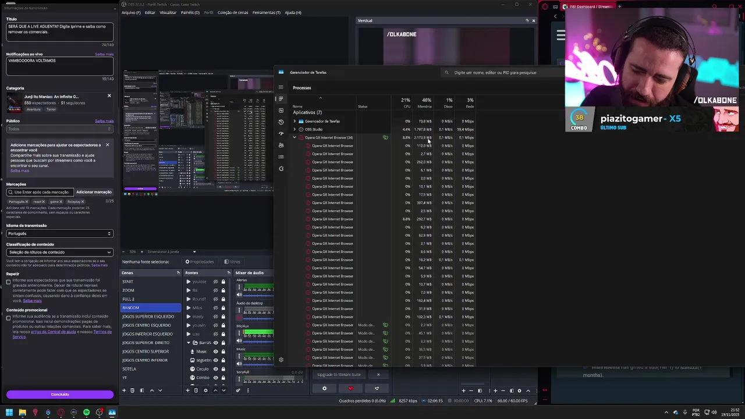Mute Mic/Aux speaker icon
Screen dimensions: 745x419
(239, 341)
